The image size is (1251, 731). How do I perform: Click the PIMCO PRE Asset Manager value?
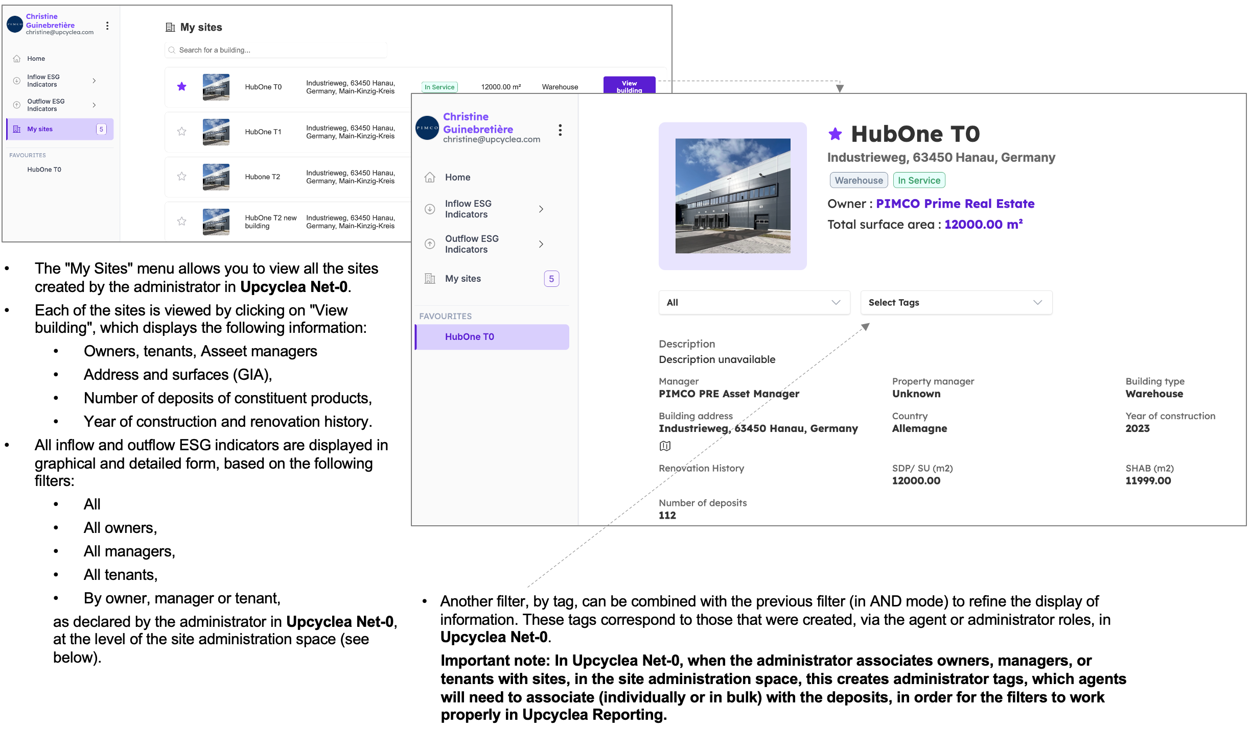(x=729, y=394)
